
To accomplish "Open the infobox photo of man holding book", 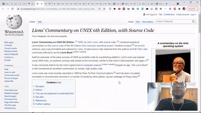I will click(x=173, y=66).
